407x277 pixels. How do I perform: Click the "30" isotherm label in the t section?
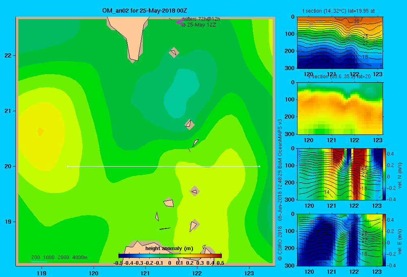[x=357, y=22]
